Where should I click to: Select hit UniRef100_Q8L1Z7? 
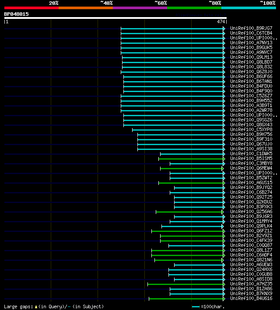tap(251, 250)
